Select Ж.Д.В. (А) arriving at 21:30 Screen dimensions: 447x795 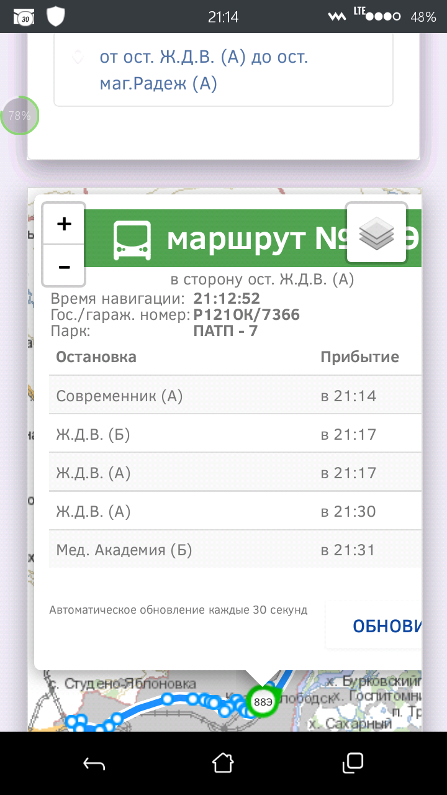coord(235,511)
